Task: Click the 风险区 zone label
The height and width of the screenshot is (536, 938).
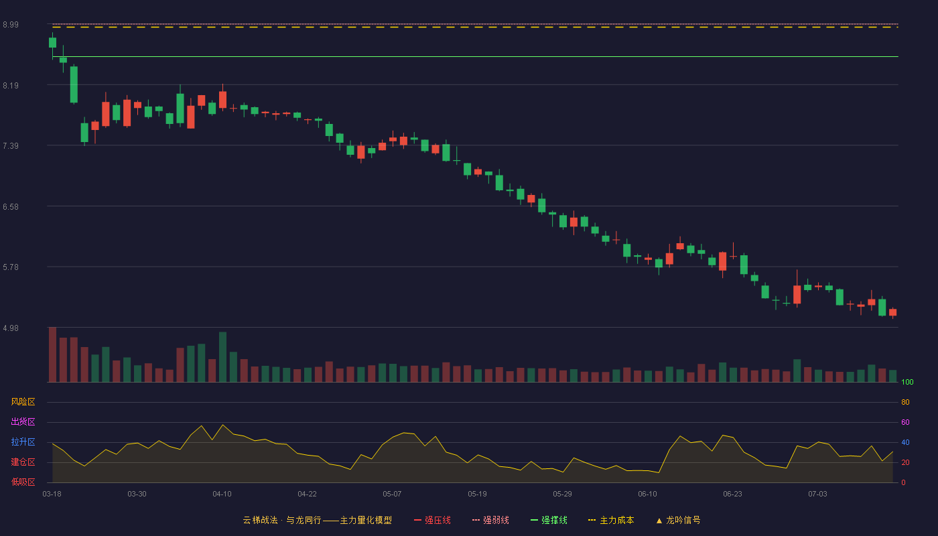Action: (x=23, y=402)
